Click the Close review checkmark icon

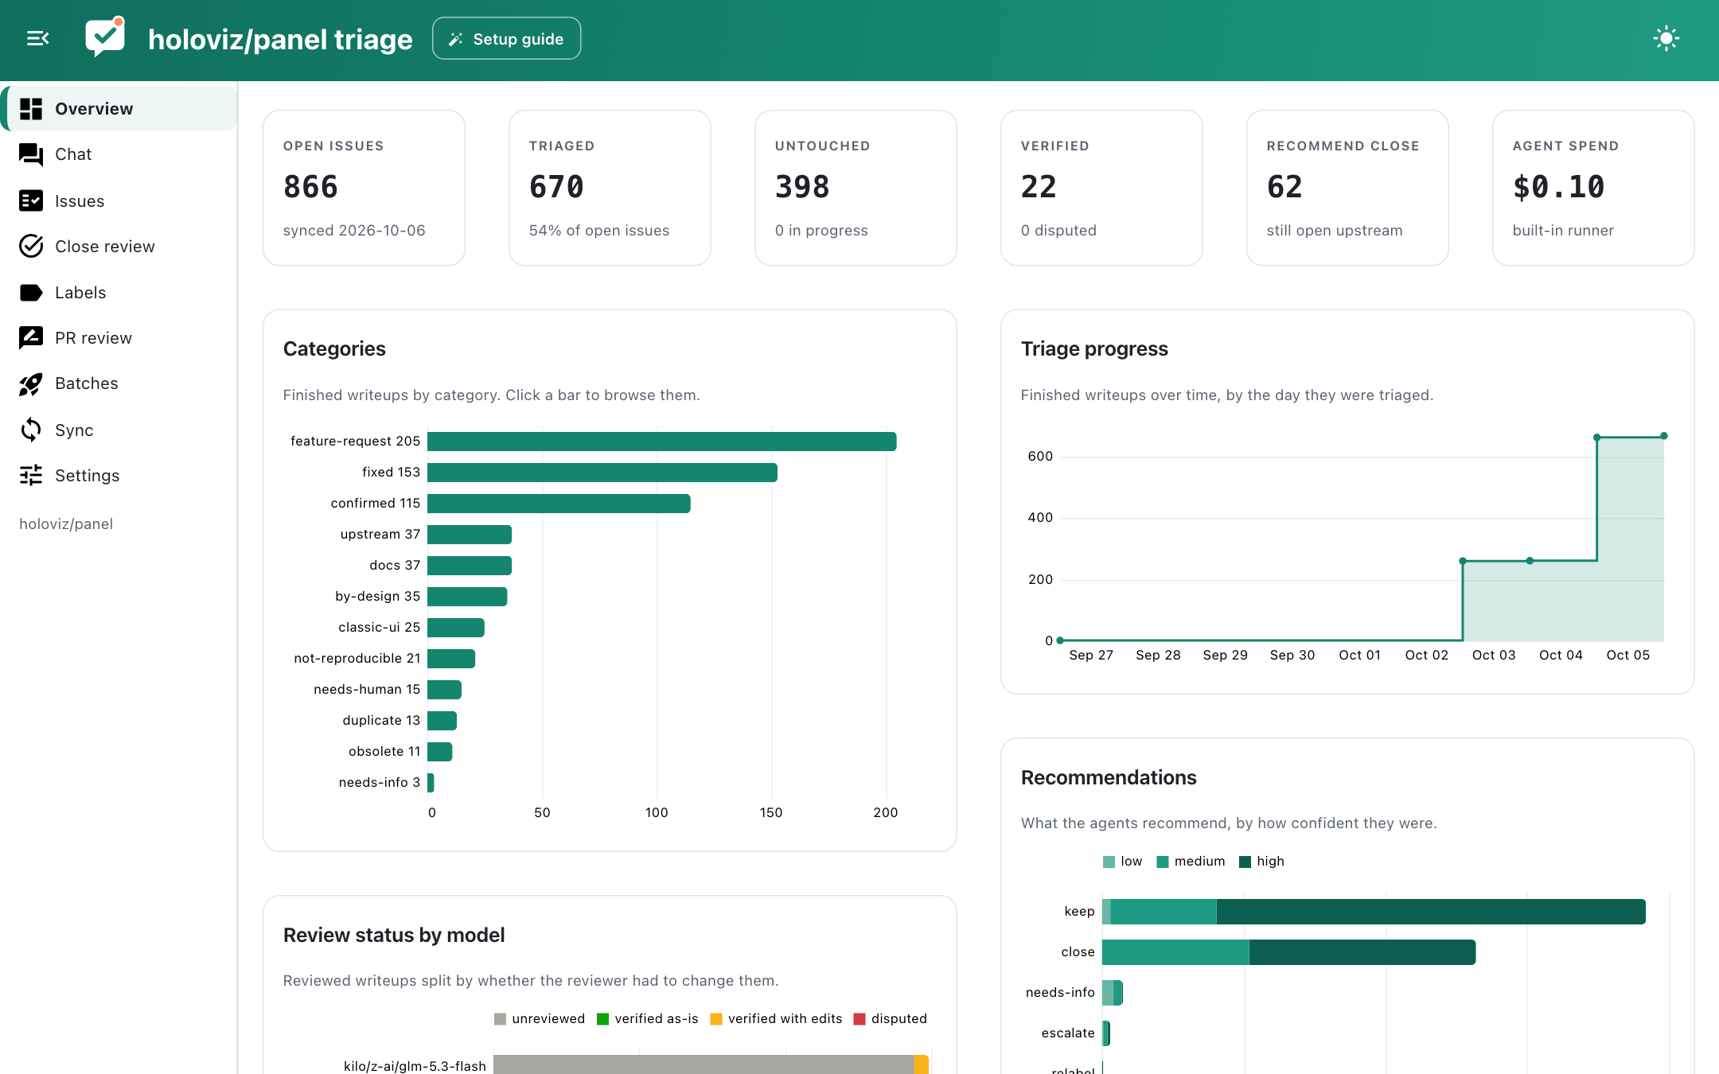[x=31, y=247]
